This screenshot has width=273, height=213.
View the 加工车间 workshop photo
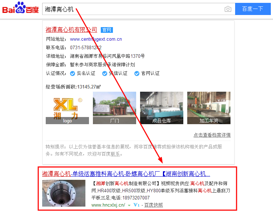coord(209,108)
